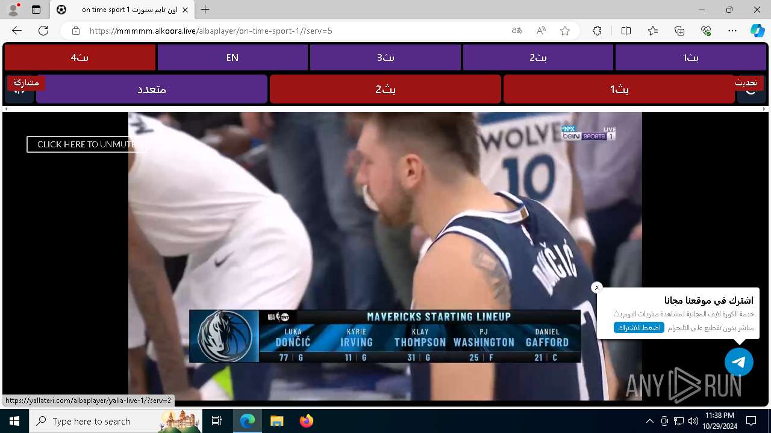Switch to top row بث2 stream

pyautogui.click(x=538, y=57)
